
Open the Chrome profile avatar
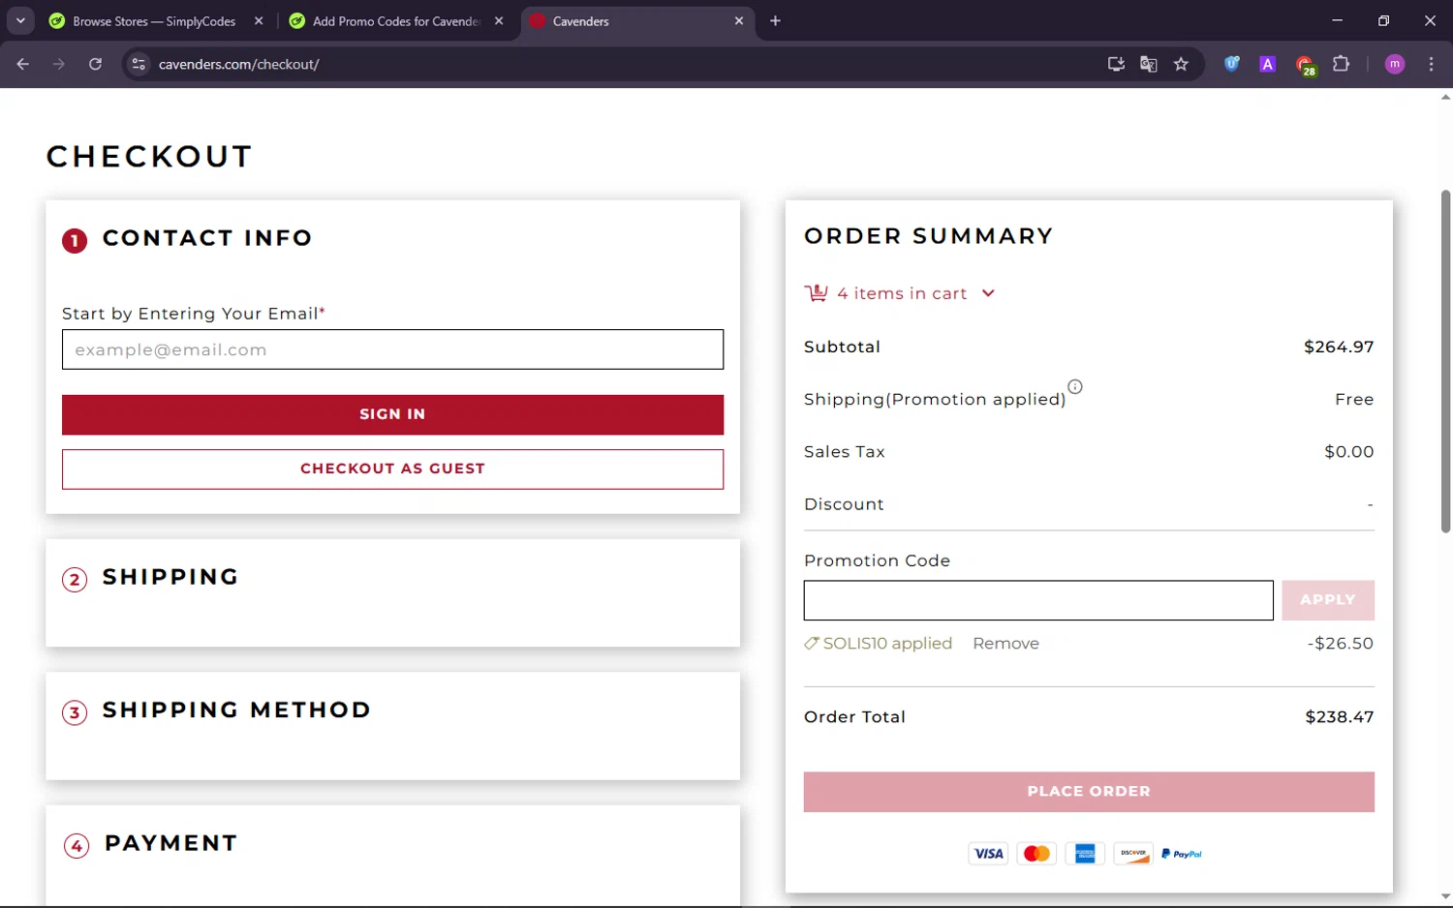point(1395,64)
